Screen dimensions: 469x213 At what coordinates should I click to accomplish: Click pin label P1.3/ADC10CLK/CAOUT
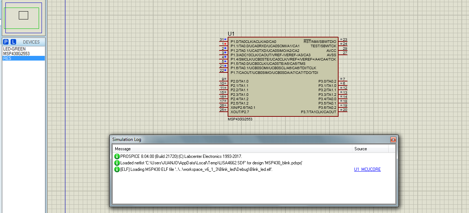coord(270,55)
